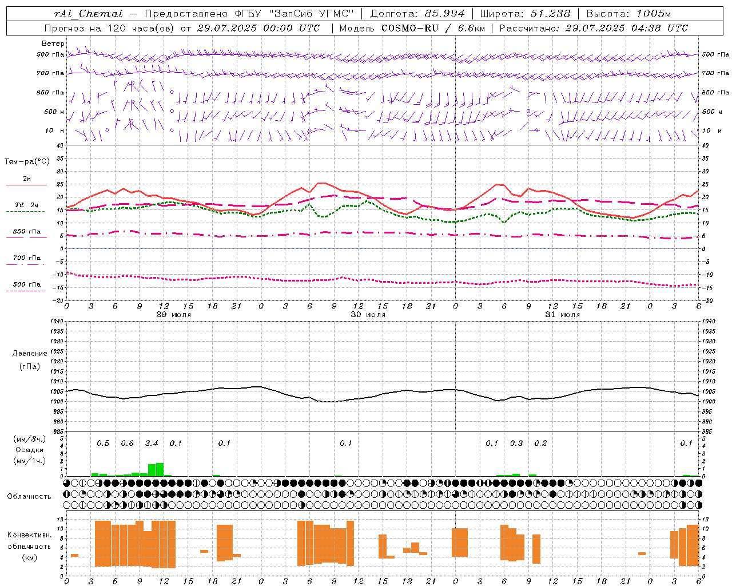The height and width of the screenshot is (586, 732).
Task: Click the 'Конвективн.' convective cloud label
Action: click(x=29, y=535)
